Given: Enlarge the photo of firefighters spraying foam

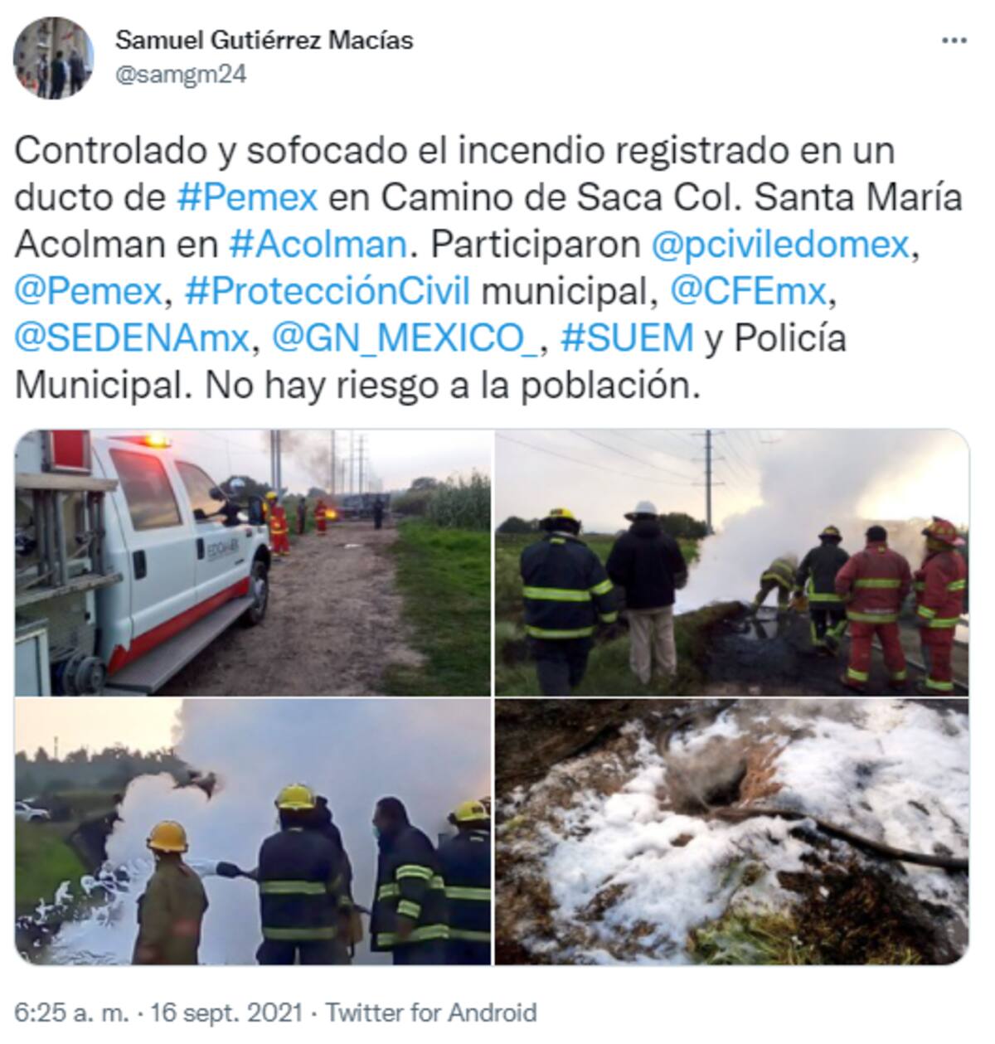Looking at the screenshot, I should [x=253, y=832].
